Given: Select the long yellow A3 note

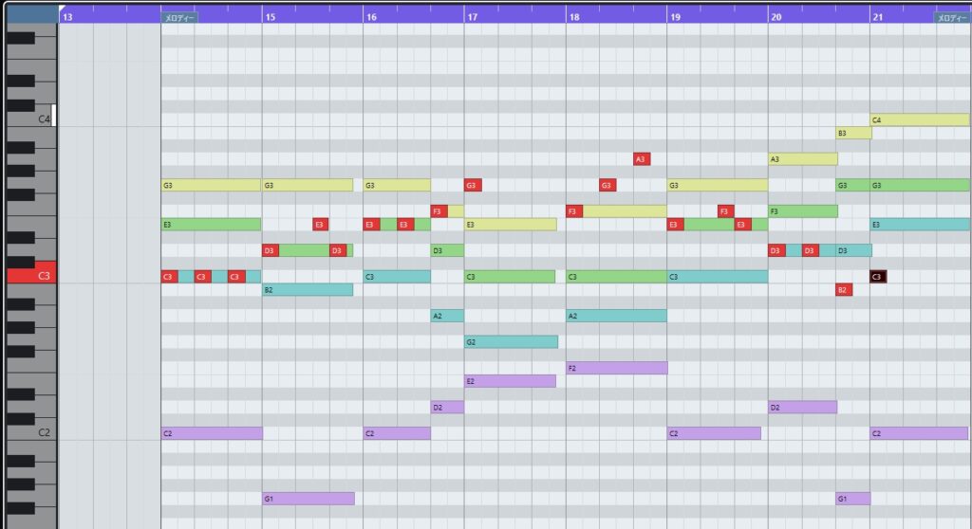Looking at the screenshot, I should pos(802,159).
